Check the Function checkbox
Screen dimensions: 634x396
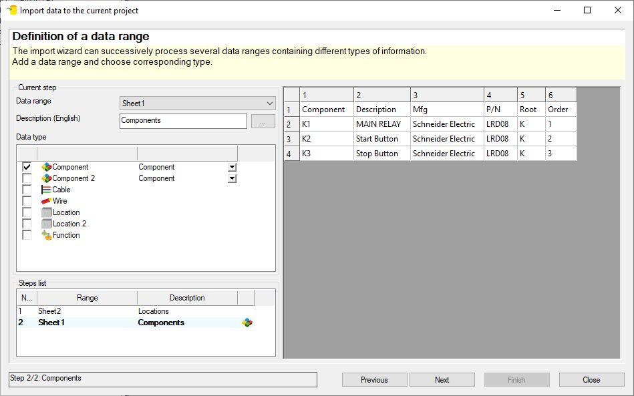coord(27,235)
